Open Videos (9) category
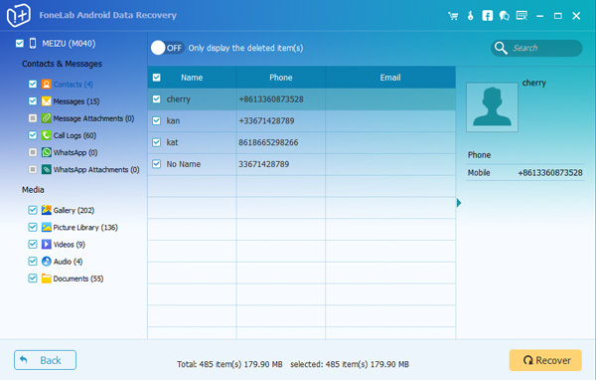Image resolution: width=596 pixels, height=380 pixels. (x=70, y=245)
